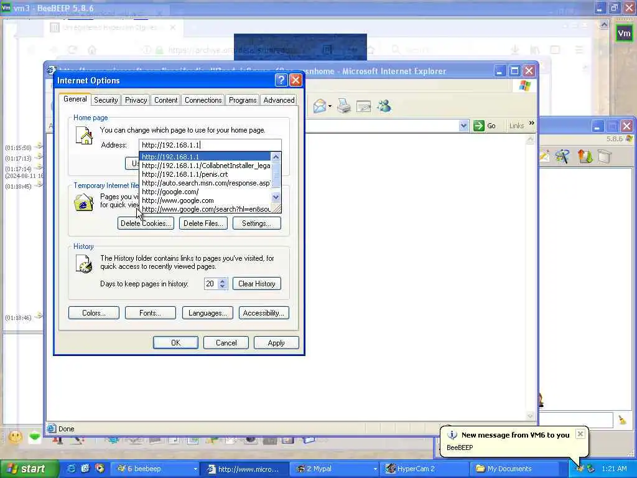Screen dimensions: 637x478
Task: Select http://www.google.com suggestion
Action: (x=205, y=200)
